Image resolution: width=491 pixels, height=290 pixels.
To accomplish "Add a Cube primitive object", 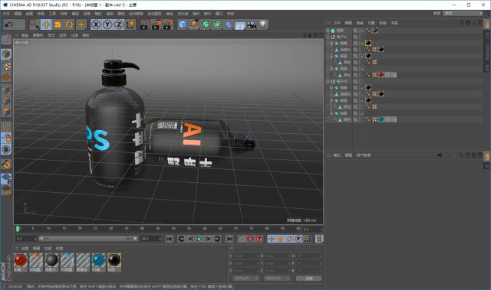I will coord(183,24).
